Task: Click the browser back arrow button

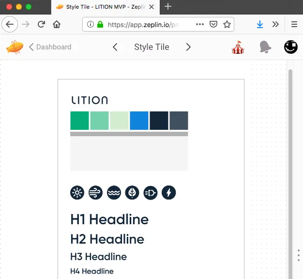Action: tap(10, 24)
